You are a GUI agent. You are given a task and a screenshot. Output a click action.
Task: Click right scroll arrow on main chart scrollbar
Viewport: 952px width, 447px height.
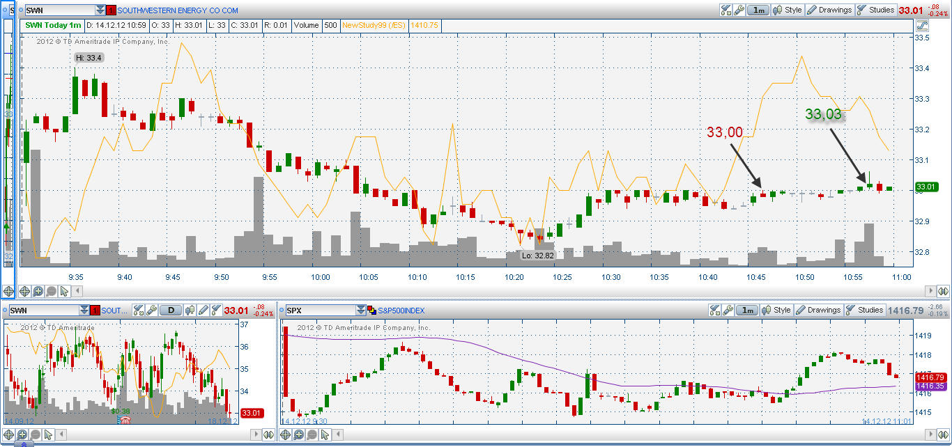930,290
